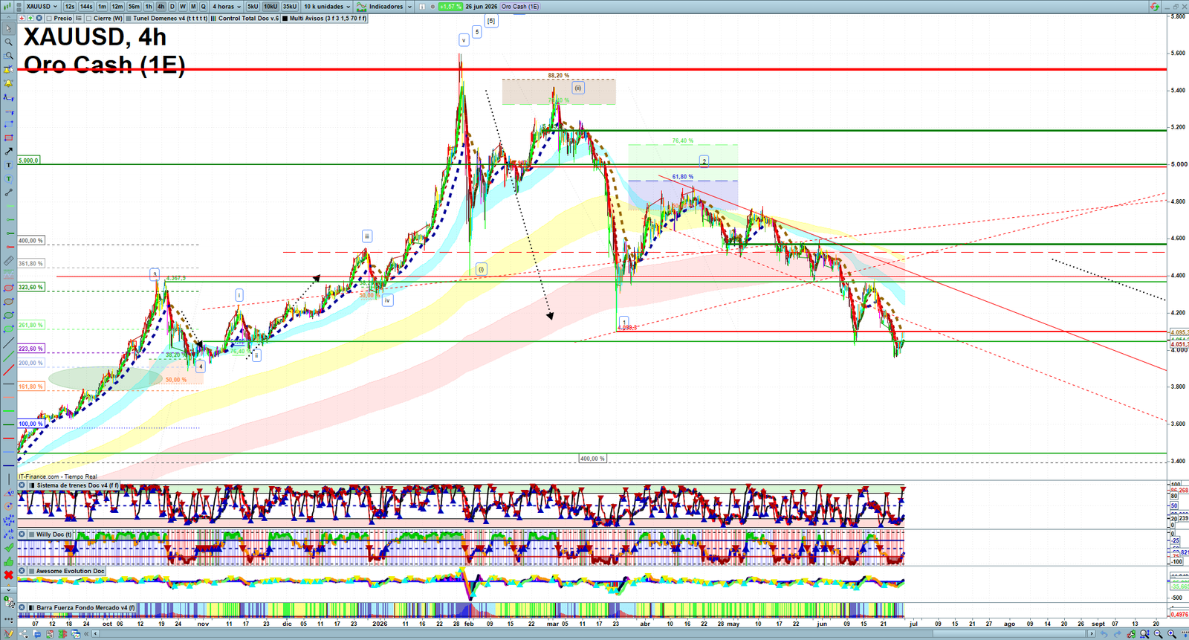
Task: Switch to the 1m timeframe
Action: pyautogui.click(x=102, y=7)
